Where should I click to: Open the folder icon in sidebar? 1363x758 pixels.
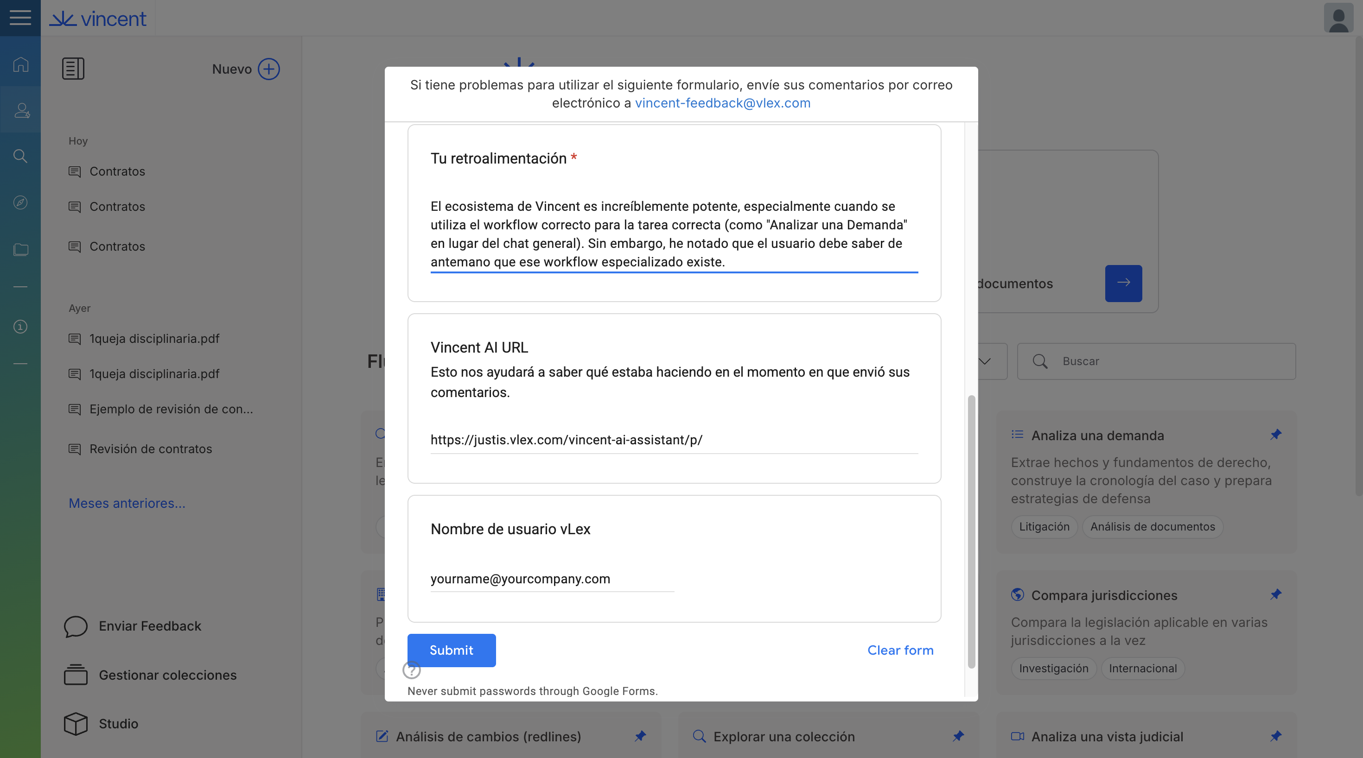tap(21, 249)
